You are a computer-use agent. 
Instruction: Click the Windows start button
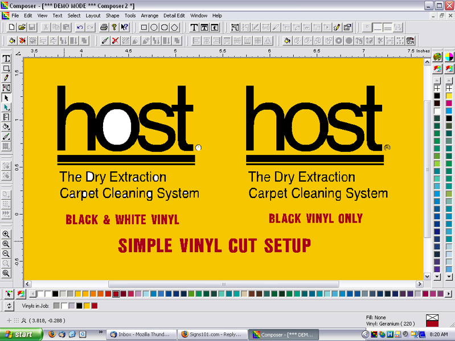(x=21, y=334)
